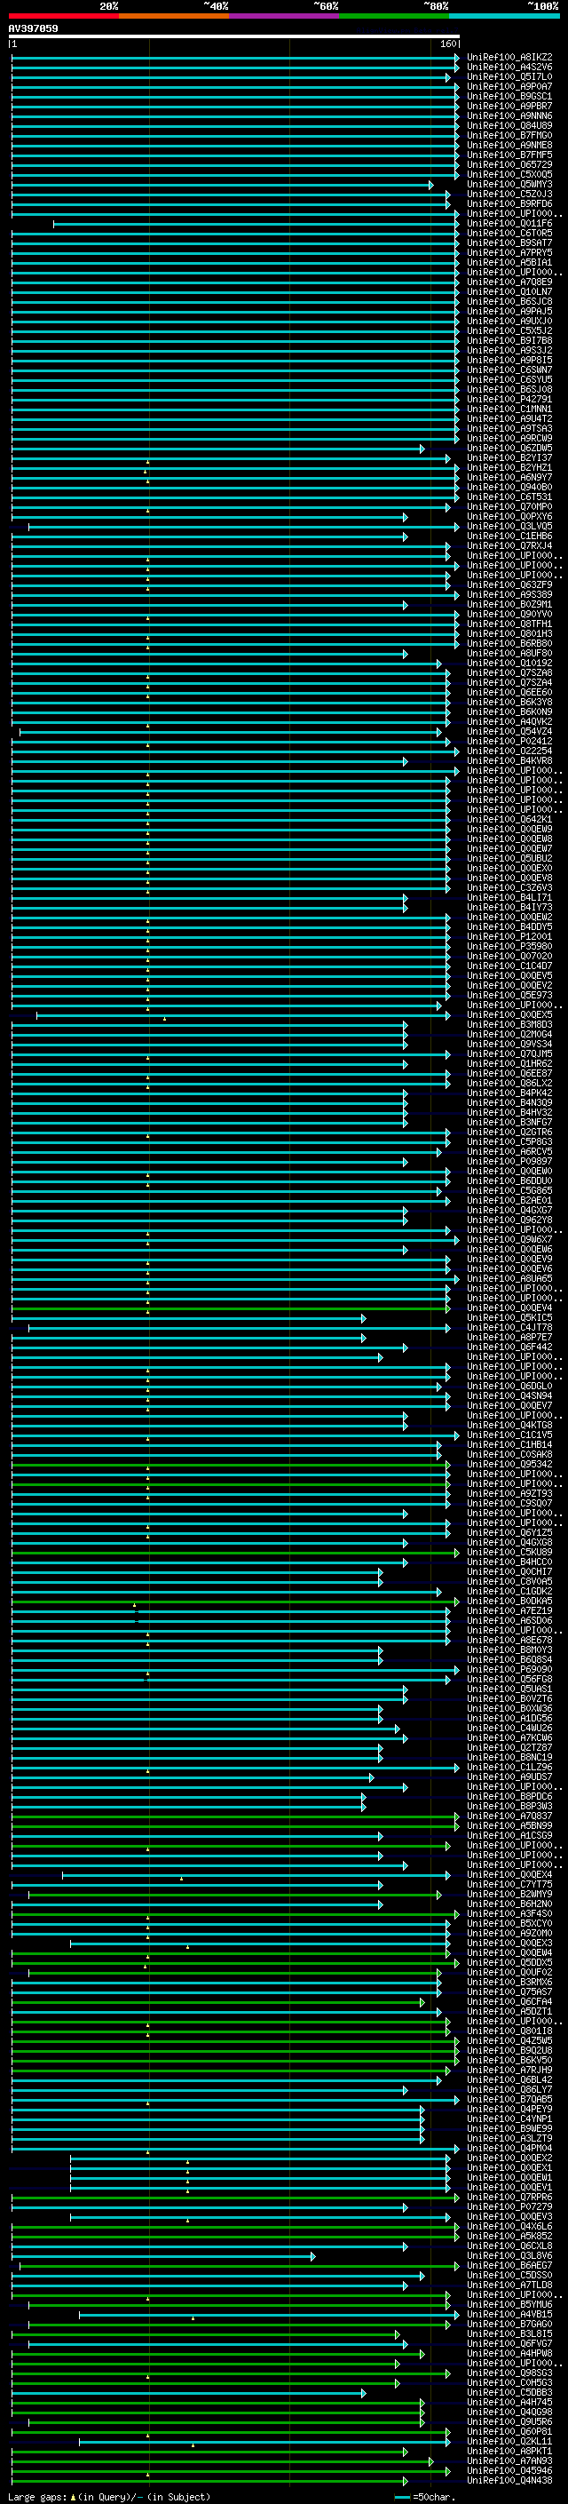Select label UniRef100_A9TSA3

point(509,429)
